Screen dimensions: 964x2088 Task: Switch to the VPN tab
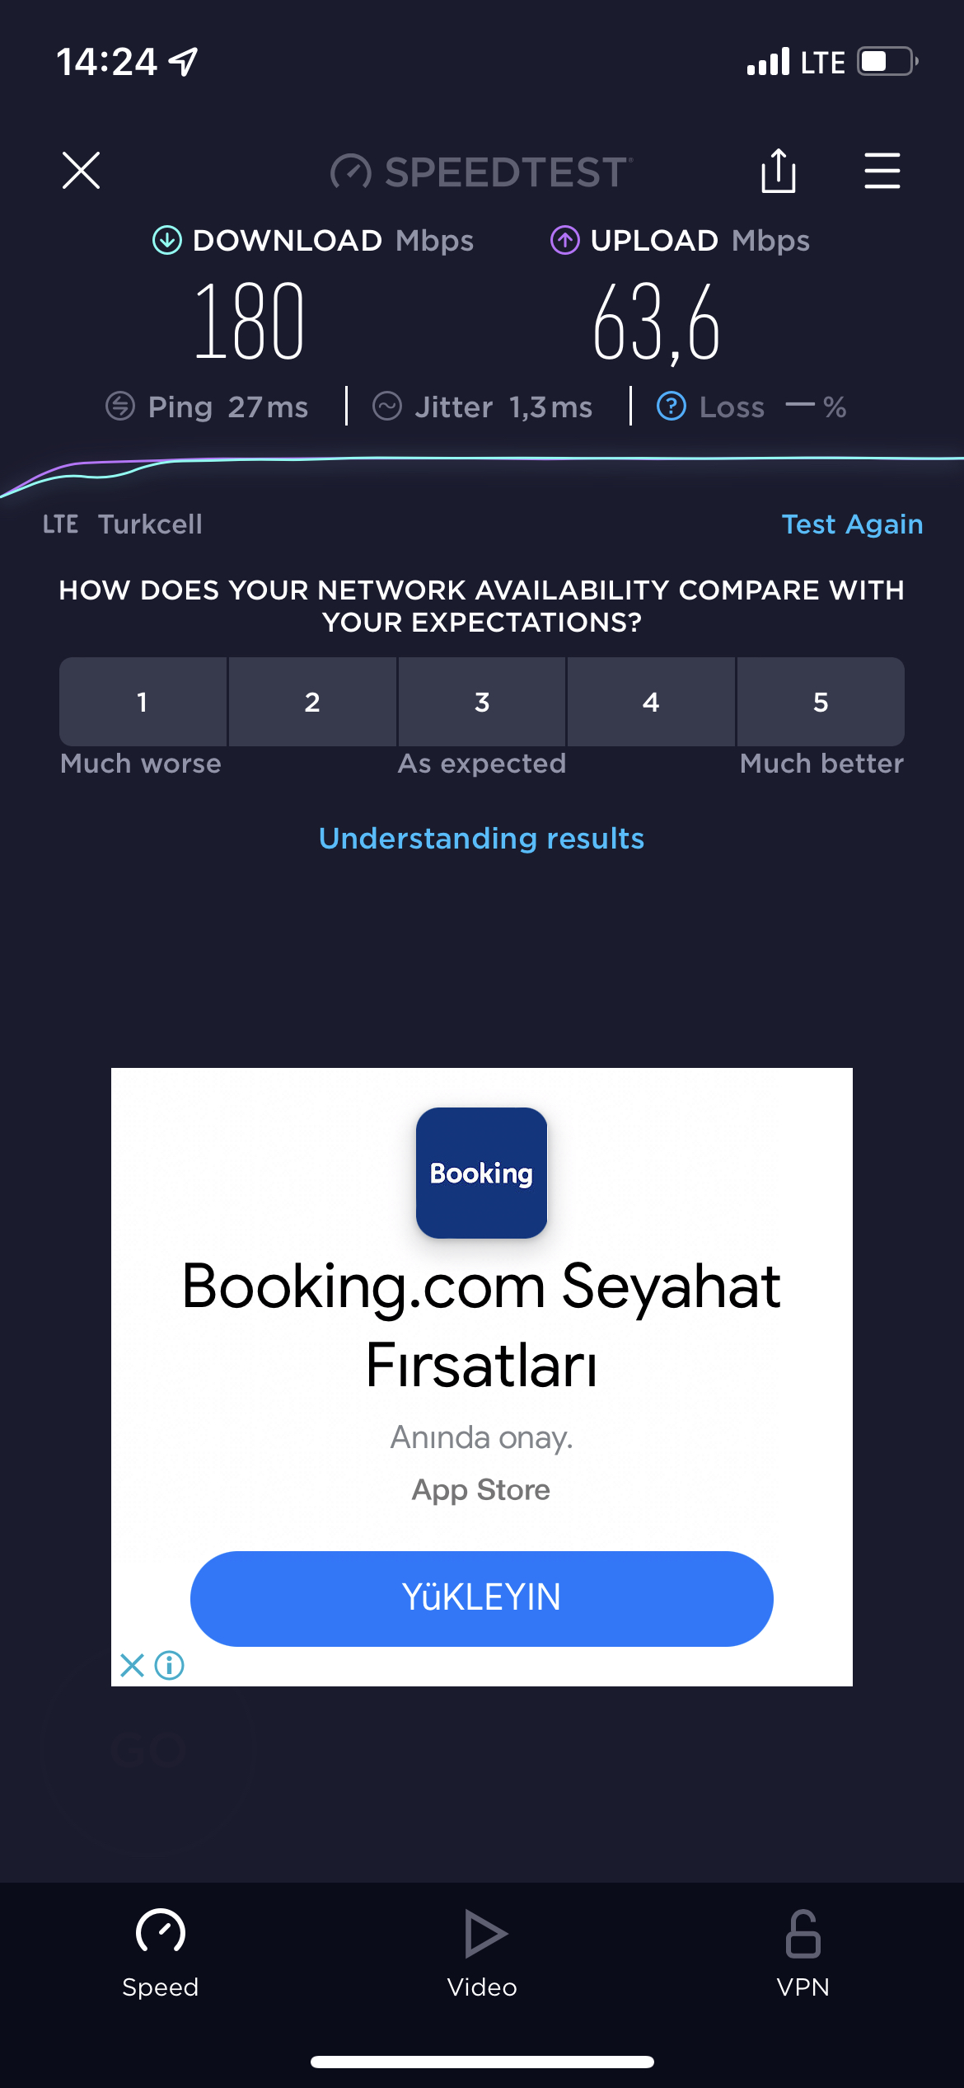click(803, 1954)
